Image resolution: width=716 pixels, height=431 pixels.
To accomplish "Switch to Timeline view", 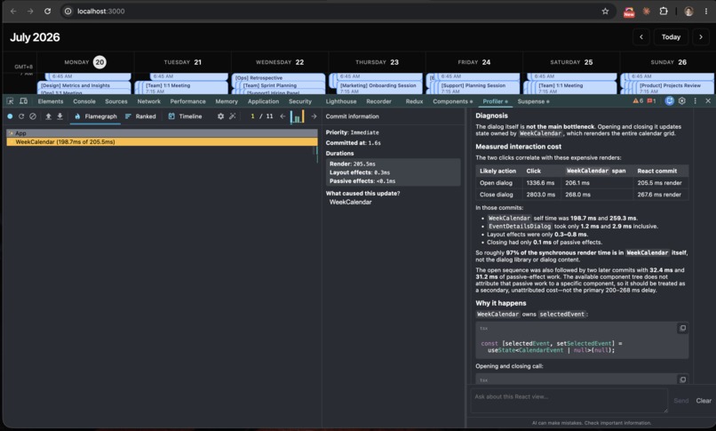I will (x=185, y=116).
